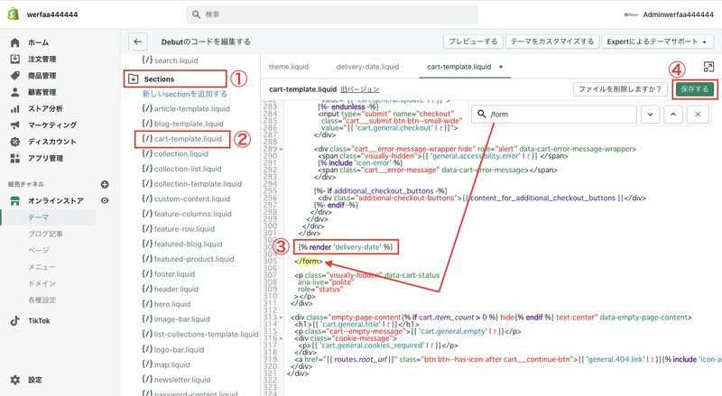Add a new section link
This screenshot has height=396, width=722.
pos(185,94)
